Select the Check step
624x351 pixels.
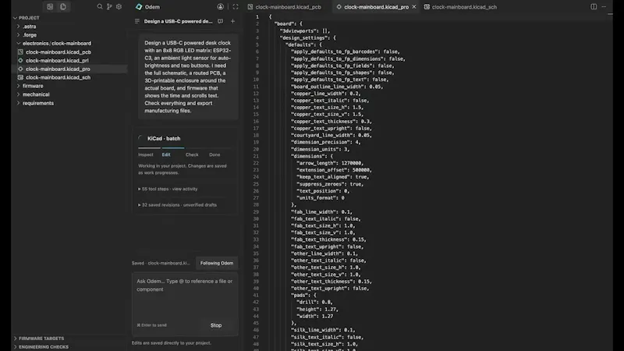pyautogui.click(x=192, y=154)
